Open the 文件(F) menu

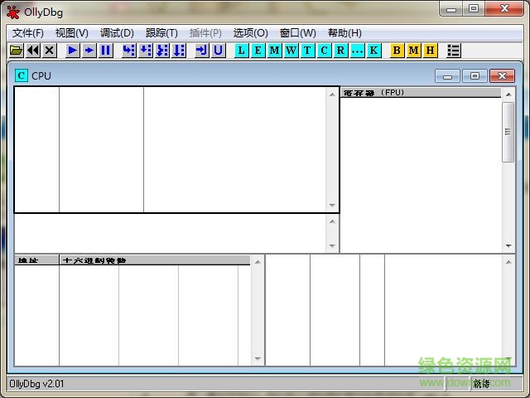coord(27,33)
